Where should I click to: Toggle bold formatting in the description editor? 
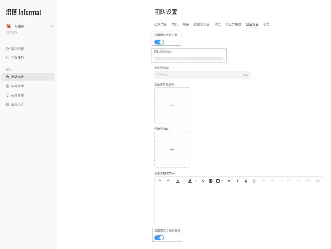tap(229, 181)
